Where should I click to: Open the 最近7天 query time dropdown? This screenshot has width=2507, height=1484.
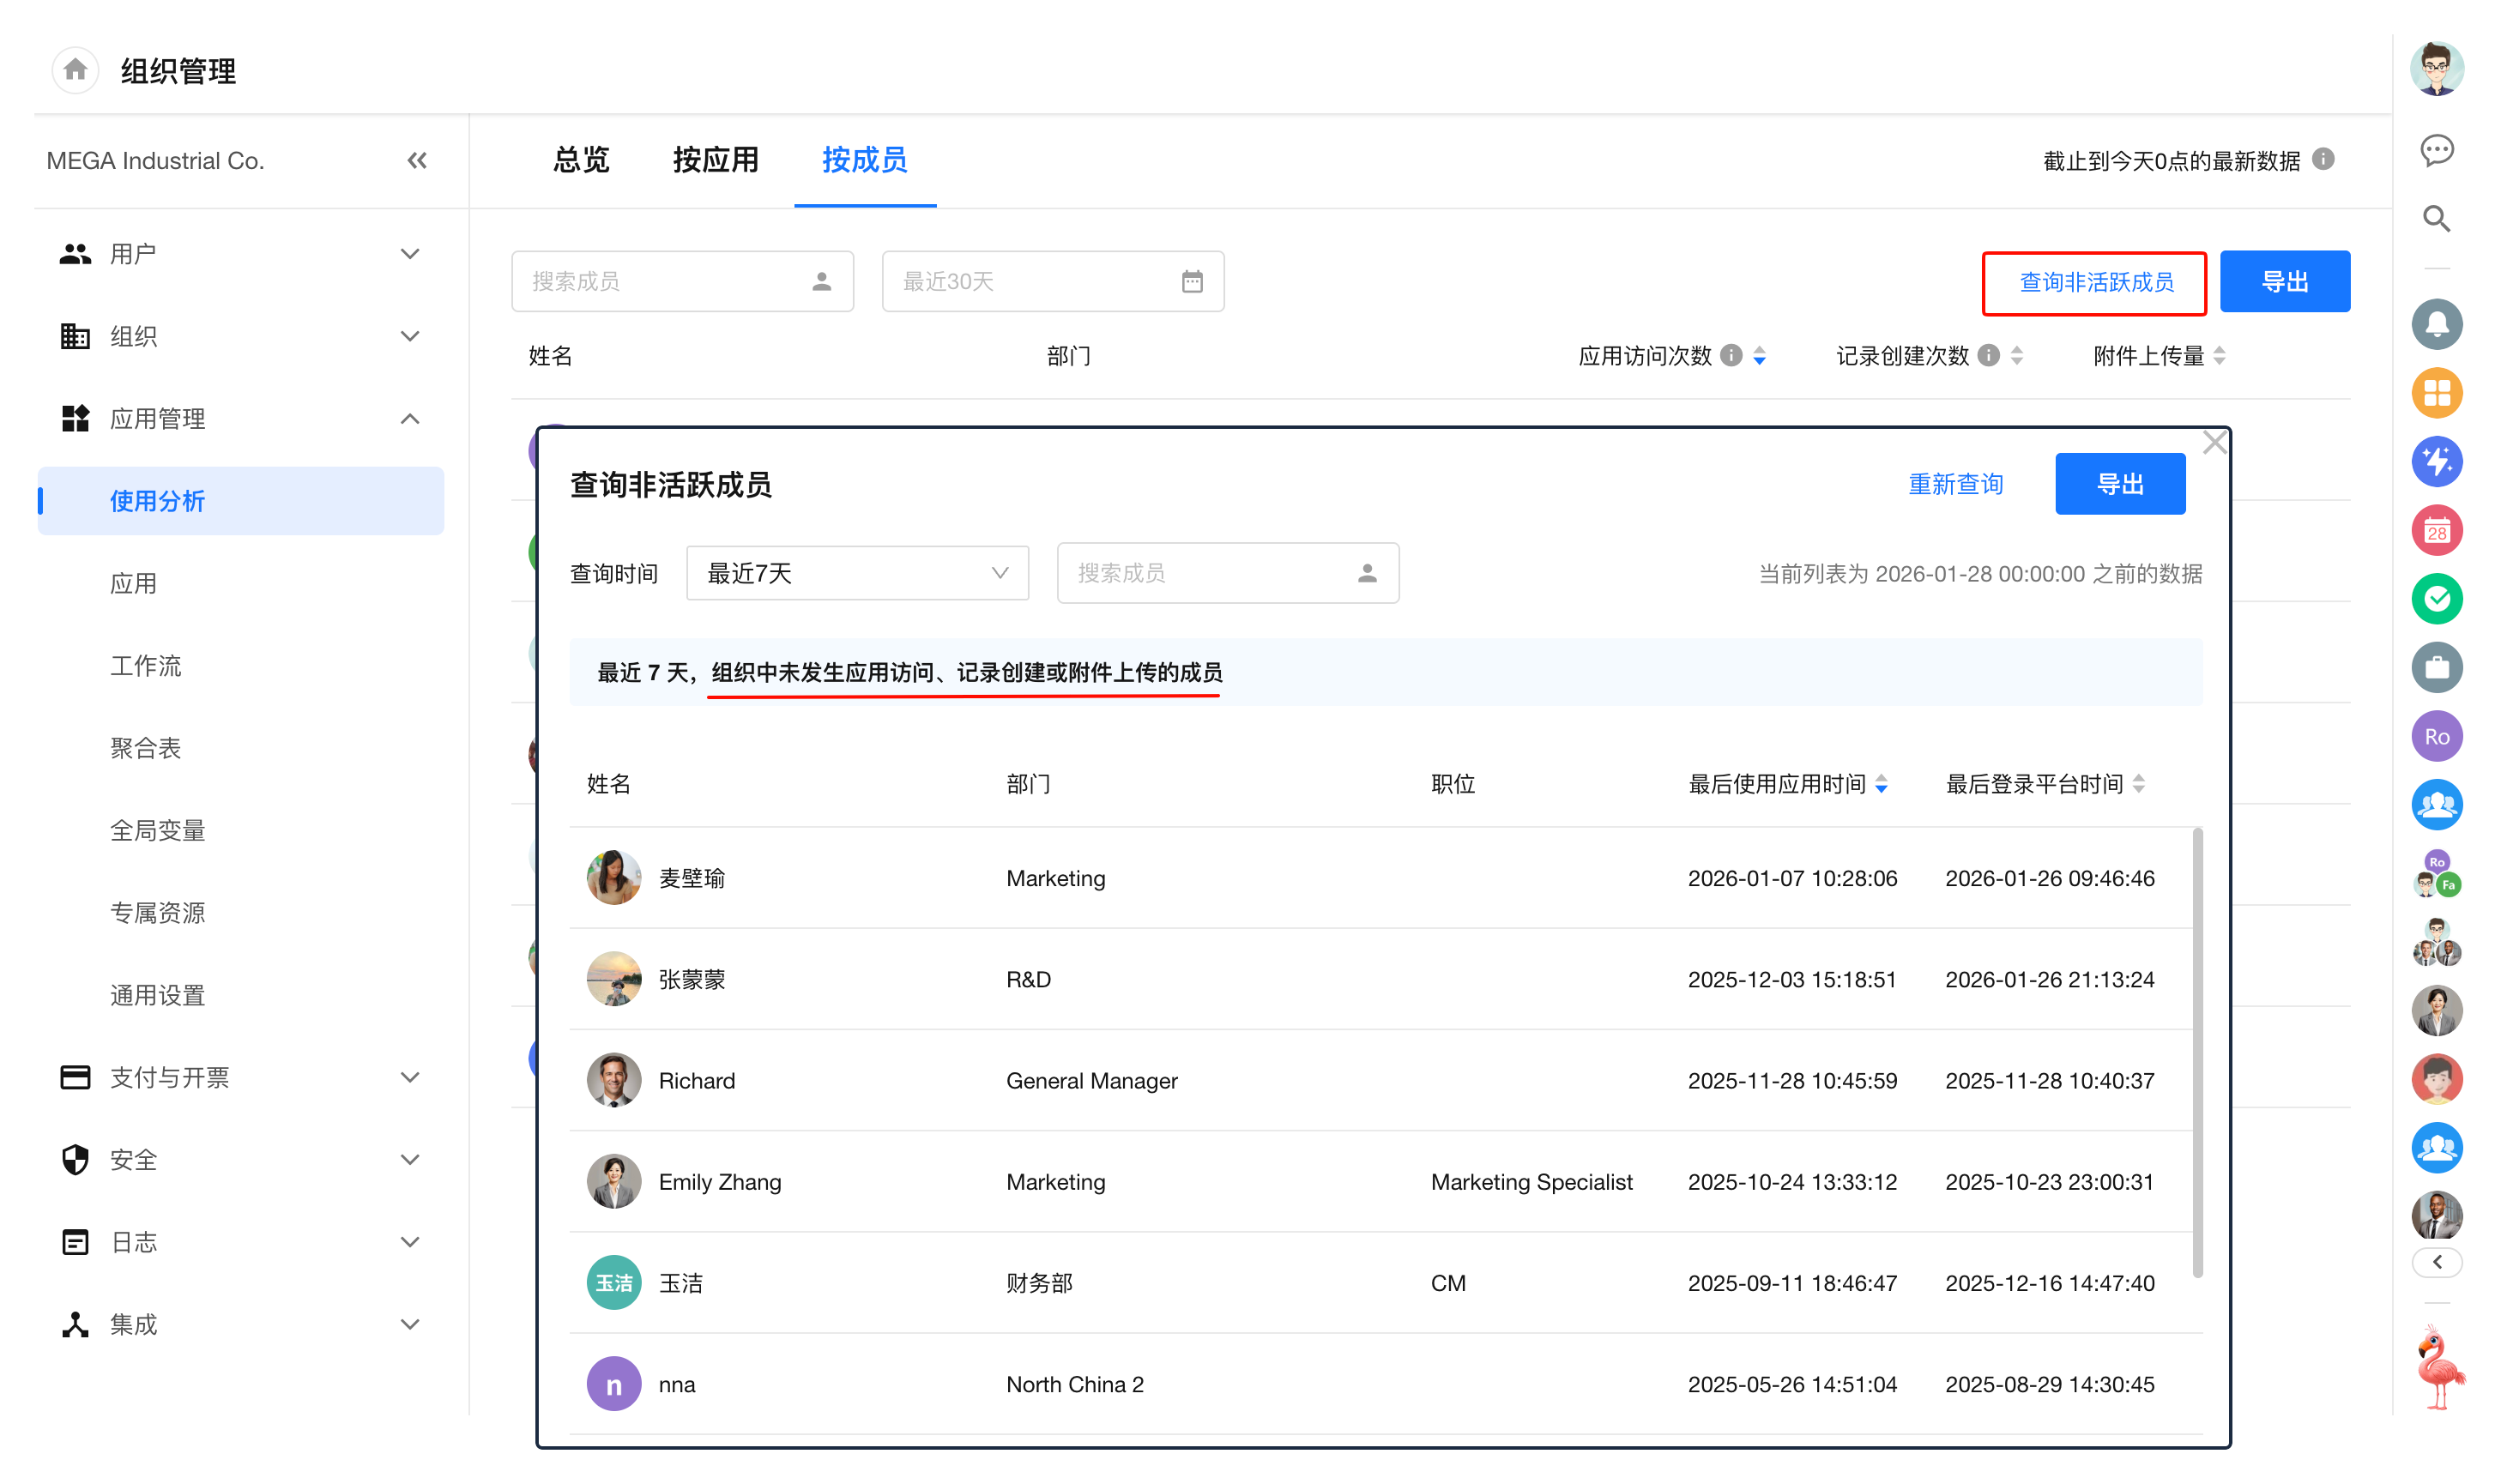tap(857, 573)
